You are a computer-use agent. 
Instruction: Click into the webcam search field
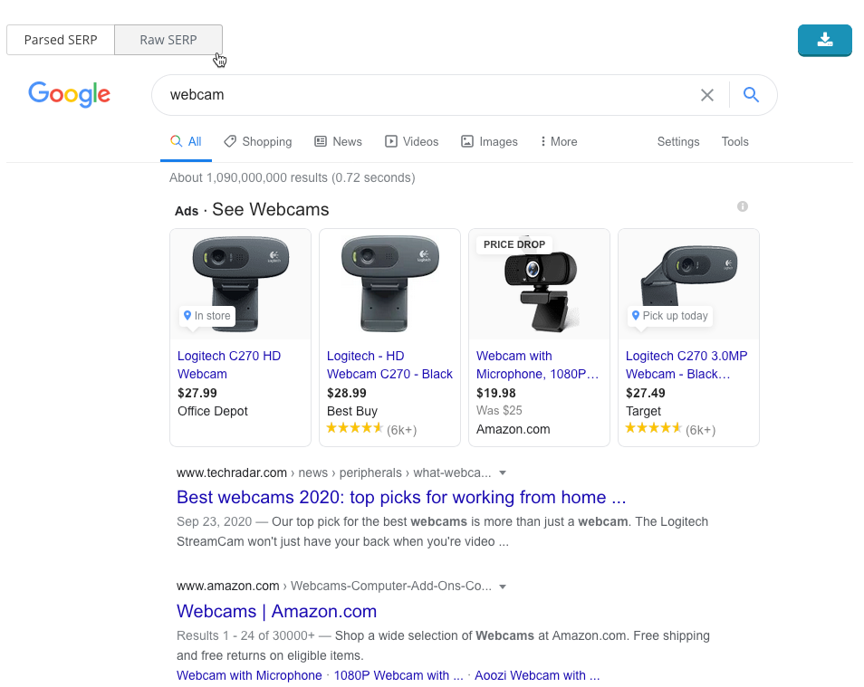click(426, 95)
